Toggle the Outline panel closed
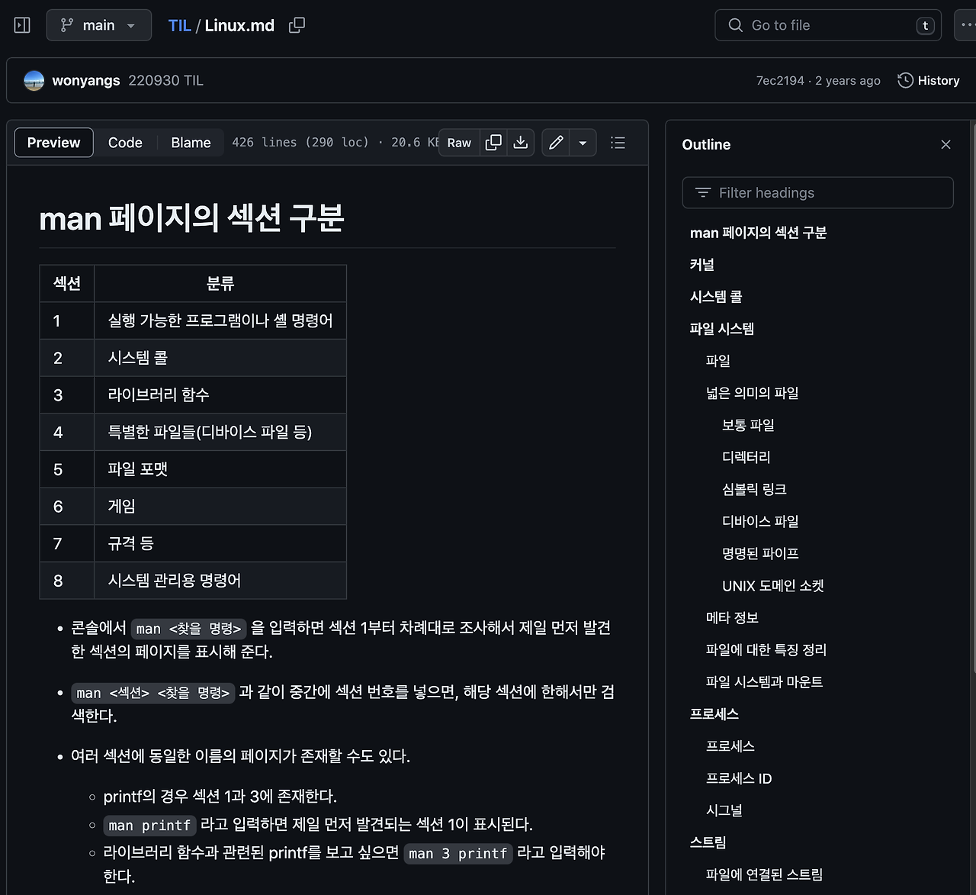The image size is (976, 895). click(945, 144)
